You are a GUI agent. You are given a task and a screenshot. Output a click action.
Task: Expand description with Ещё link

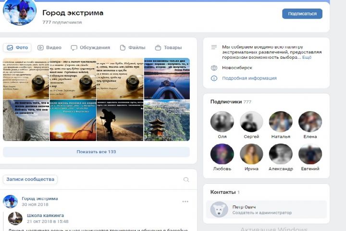[307, 57]
